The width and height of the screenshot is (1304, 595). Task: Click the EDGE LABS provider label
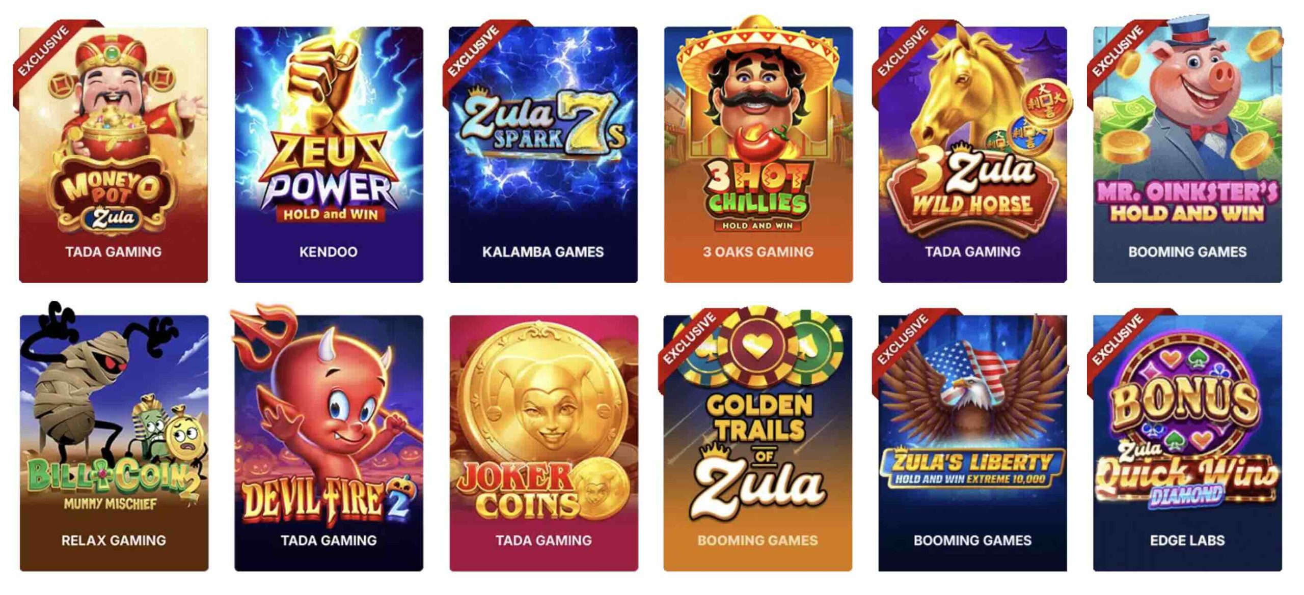click(x=1187, y=541)
